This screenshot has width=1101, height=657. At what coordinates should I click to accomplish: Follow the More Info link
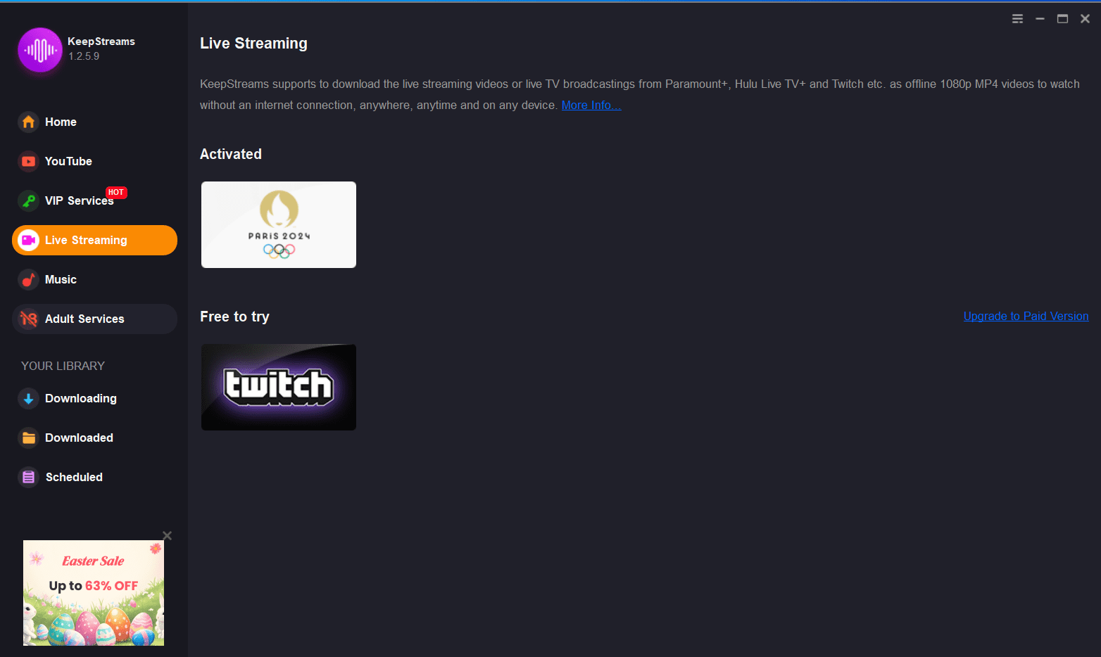click(x=591, y=105)
